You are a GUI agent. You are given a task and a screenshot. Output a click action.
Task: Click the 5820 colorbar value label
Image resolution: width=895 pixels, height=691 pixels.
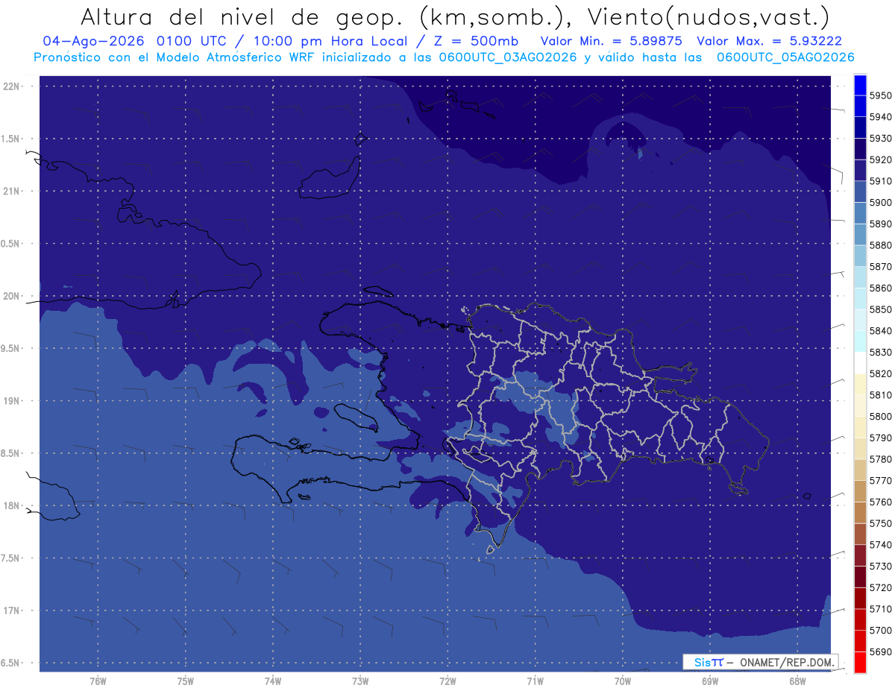coord(880,373)
